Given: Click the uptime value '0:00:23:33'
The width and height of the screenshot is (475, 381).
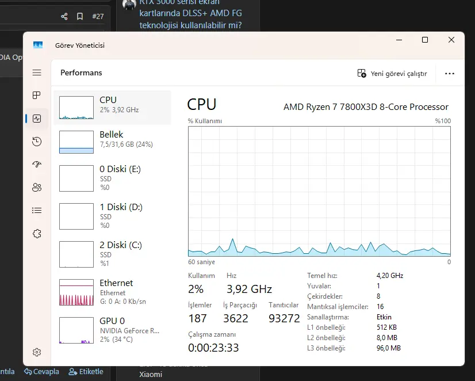Looking at the screenshot, I should coord(213,348).
